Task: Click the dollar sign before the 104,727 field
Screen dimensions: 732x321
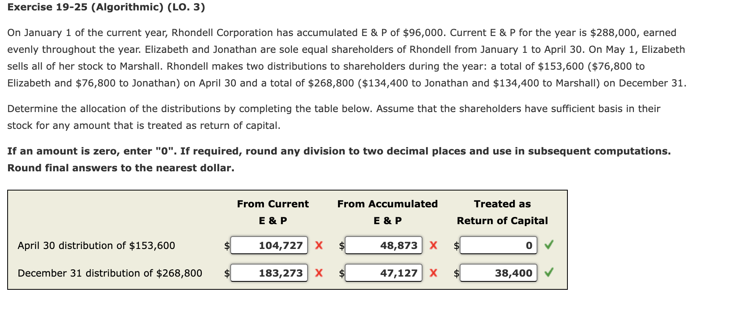Action: pos(226,246)
